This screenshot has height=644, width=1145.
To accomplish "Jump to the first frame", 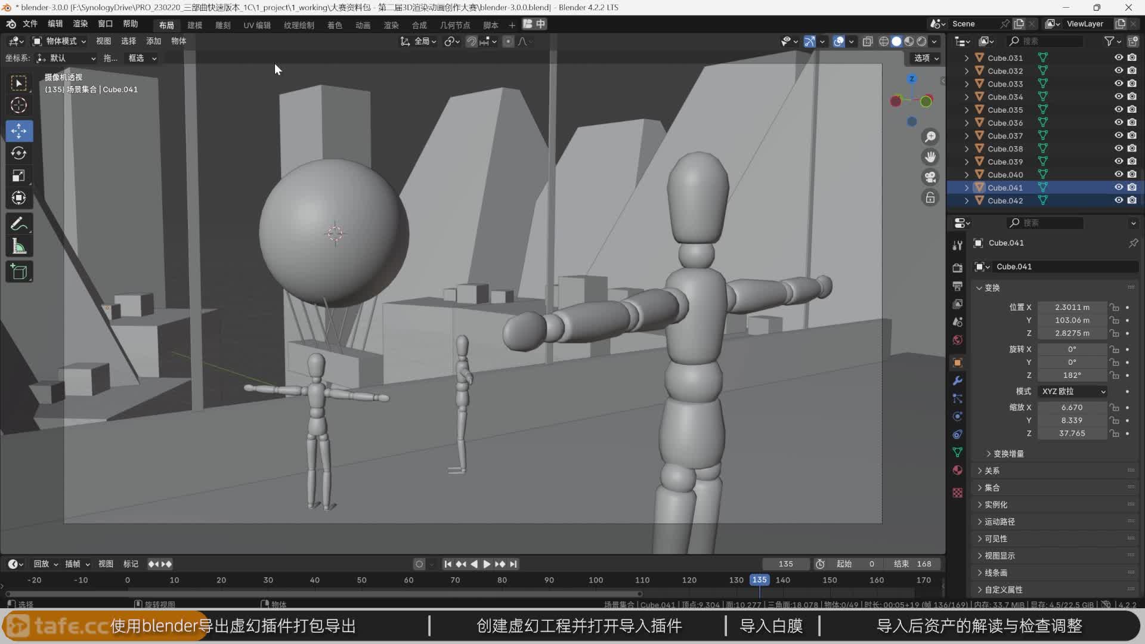I will point(447,564).
